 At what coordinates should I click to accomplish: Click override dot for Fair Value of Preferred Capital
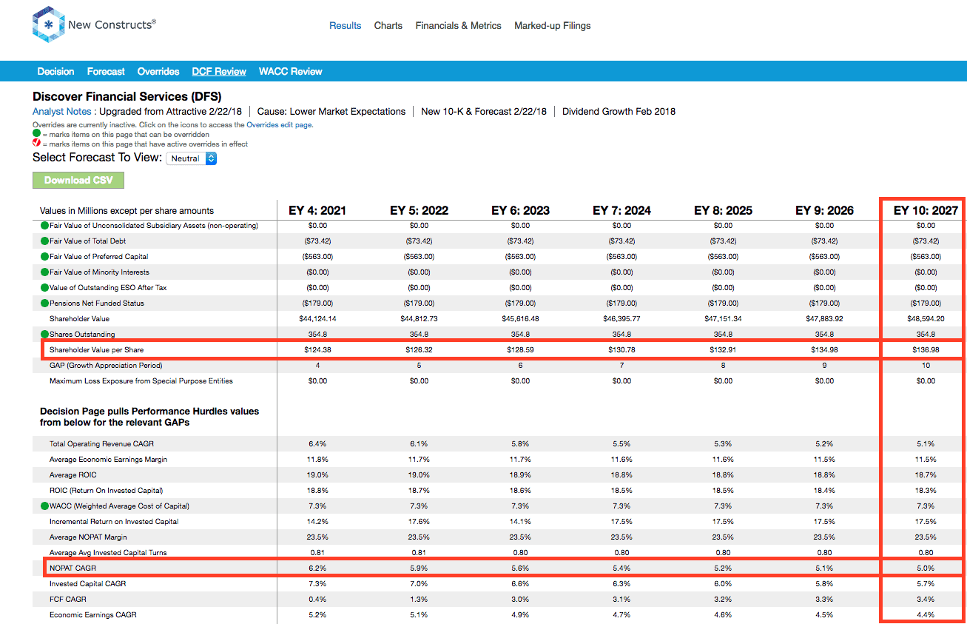[x=44, y=257]
